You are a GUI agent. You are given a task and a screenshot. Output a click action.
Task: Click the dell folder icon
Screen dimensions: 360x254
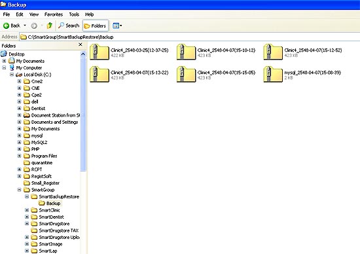[27, 101]
